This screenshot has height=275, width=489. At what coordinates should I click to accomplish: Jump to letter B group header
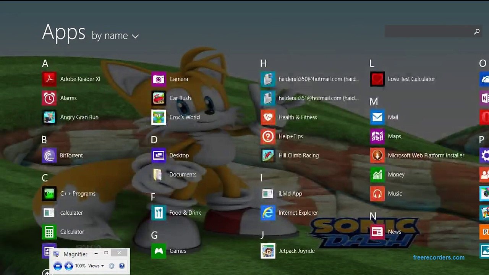point(44,140)
